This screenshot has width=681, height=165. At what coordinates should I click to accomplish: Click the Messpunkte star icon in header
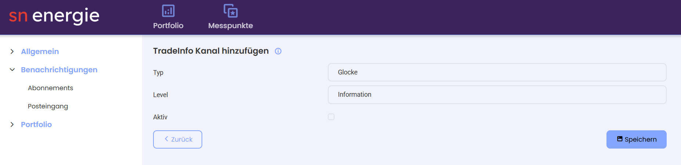[x=231, y=11]
